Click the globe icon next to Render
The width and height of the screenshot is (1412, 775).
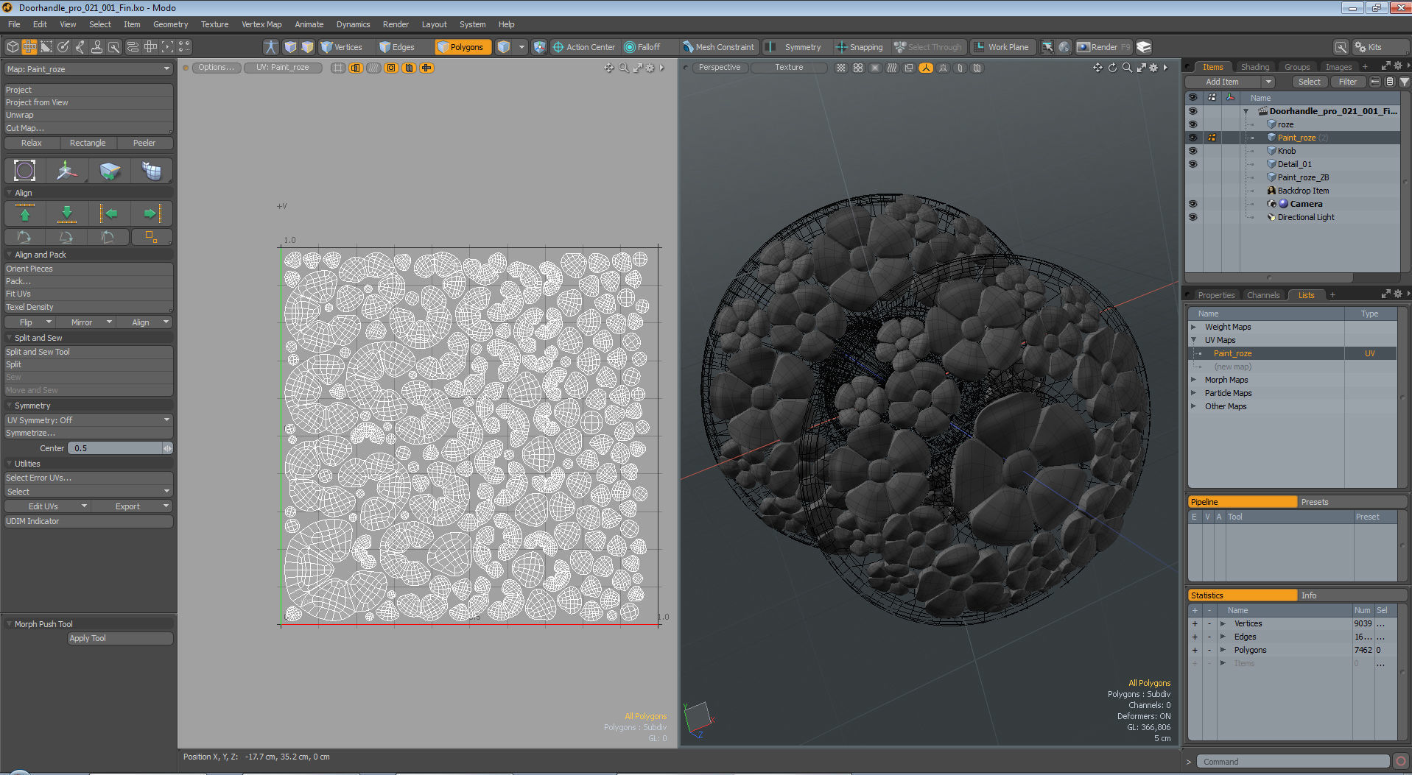coord(1064,47)
